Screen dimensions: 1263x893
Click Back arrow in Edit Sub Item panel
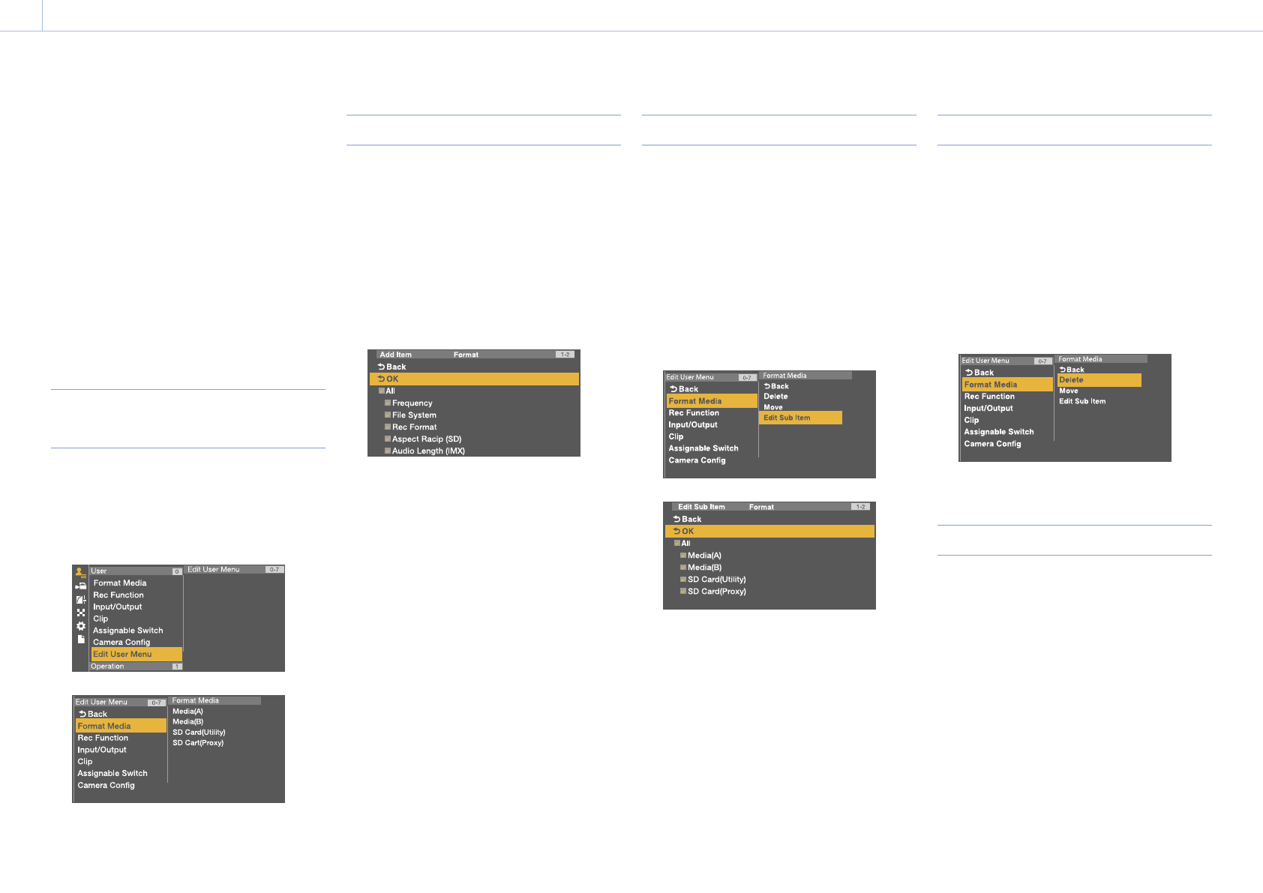pos(687,519)
